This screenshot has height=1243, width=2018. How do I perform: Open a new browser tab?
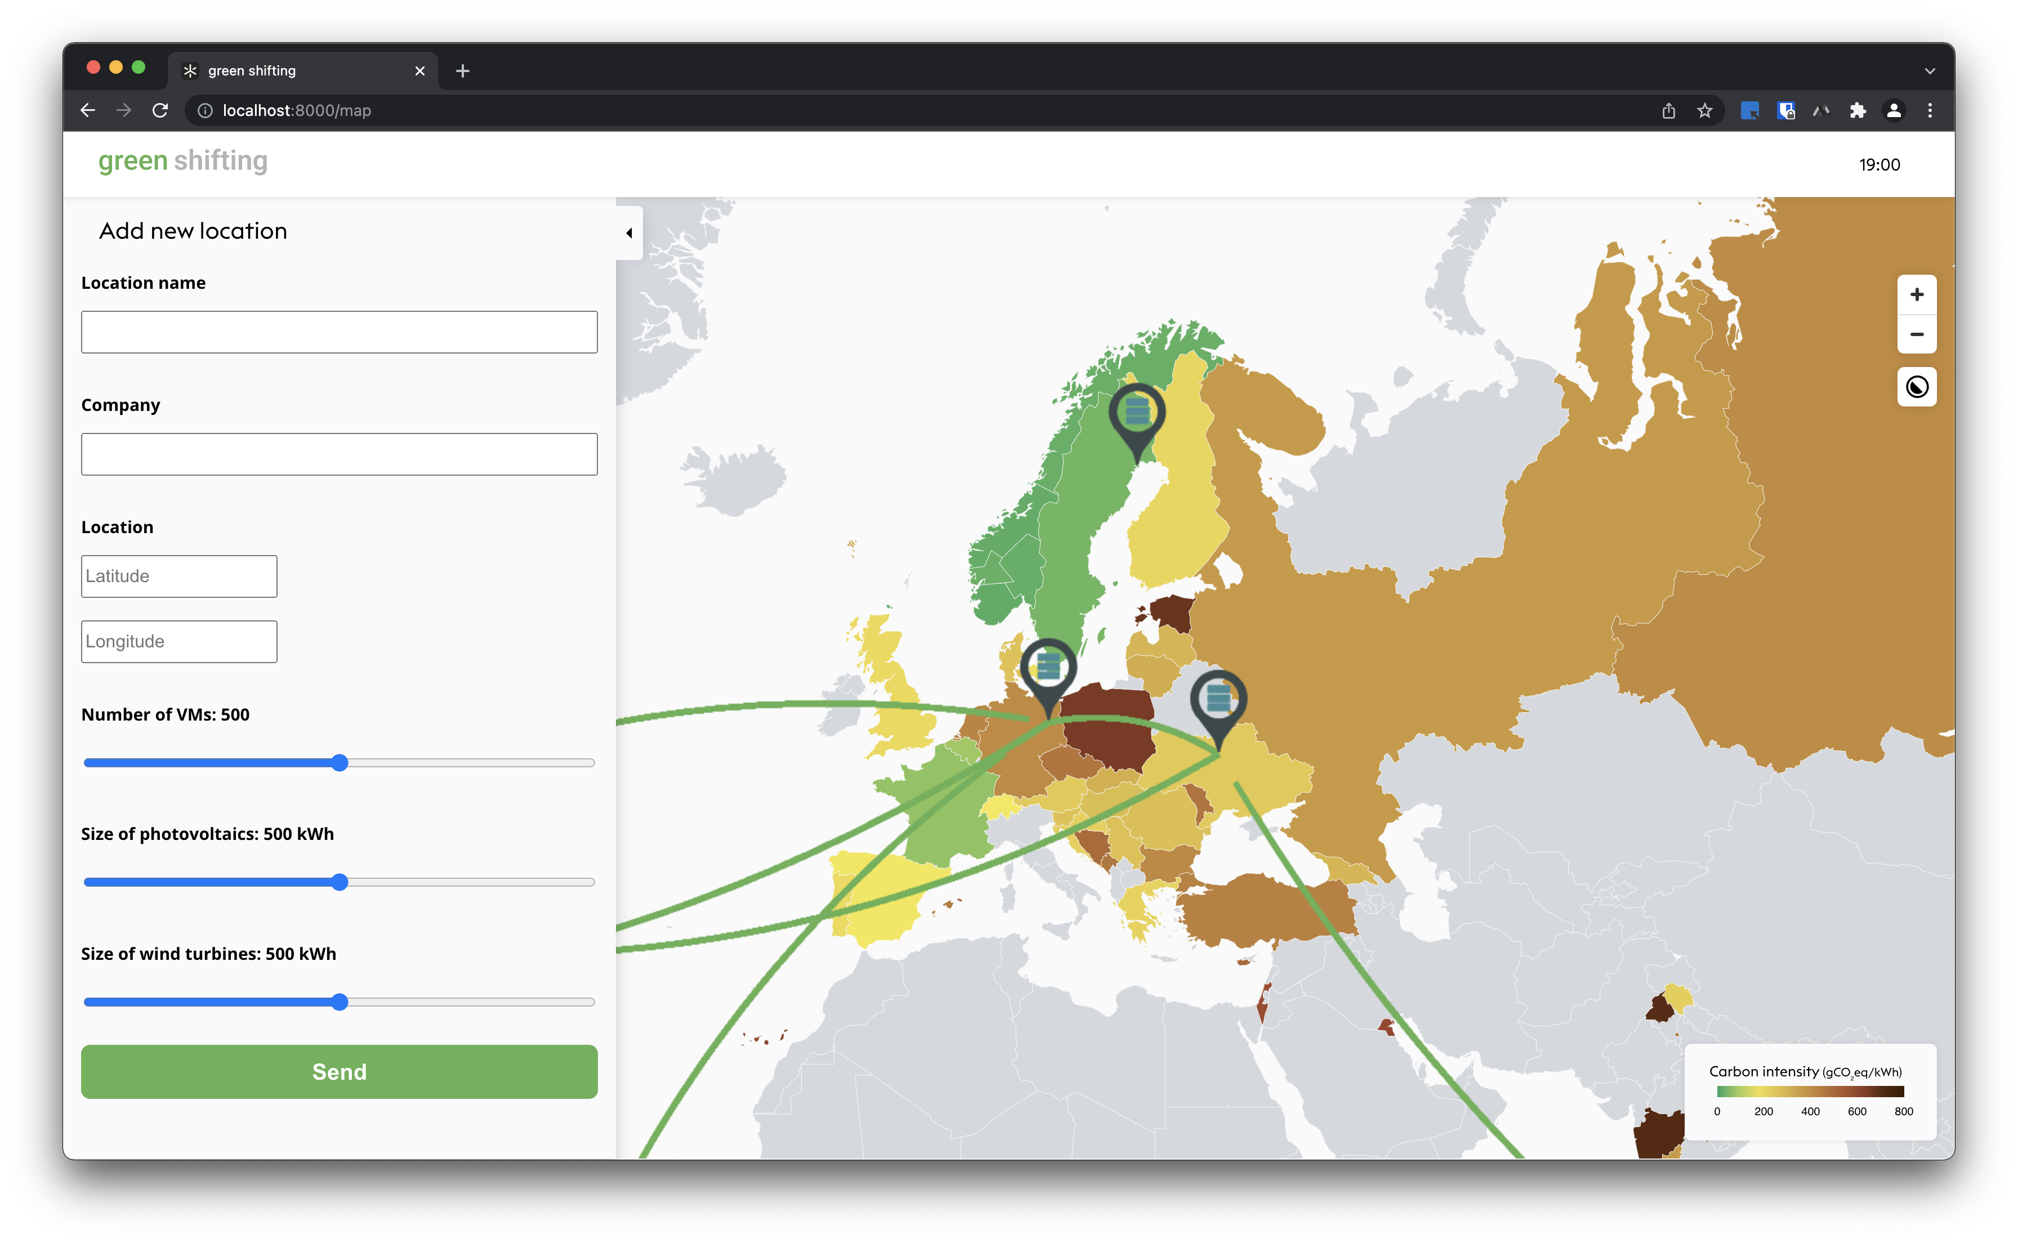tap(463, 71)
